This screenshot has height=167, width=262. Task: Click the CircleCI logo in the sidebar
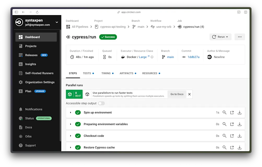tap(19, 22)
